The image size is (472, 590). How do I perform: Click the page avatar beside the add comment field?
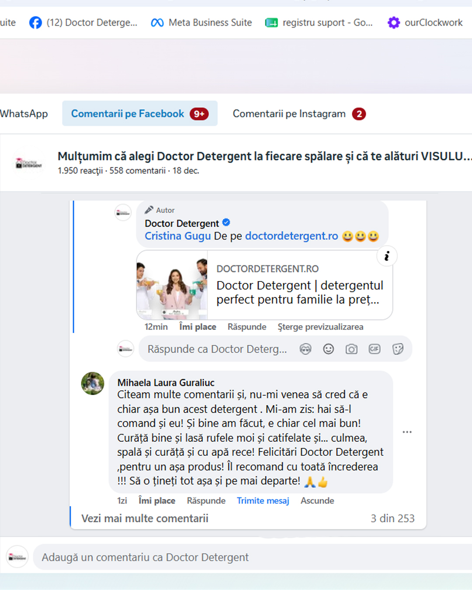pos(17,557)
